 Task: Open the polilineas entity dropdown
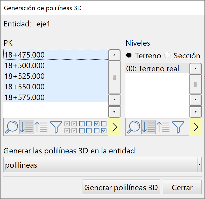click(103, 165)
